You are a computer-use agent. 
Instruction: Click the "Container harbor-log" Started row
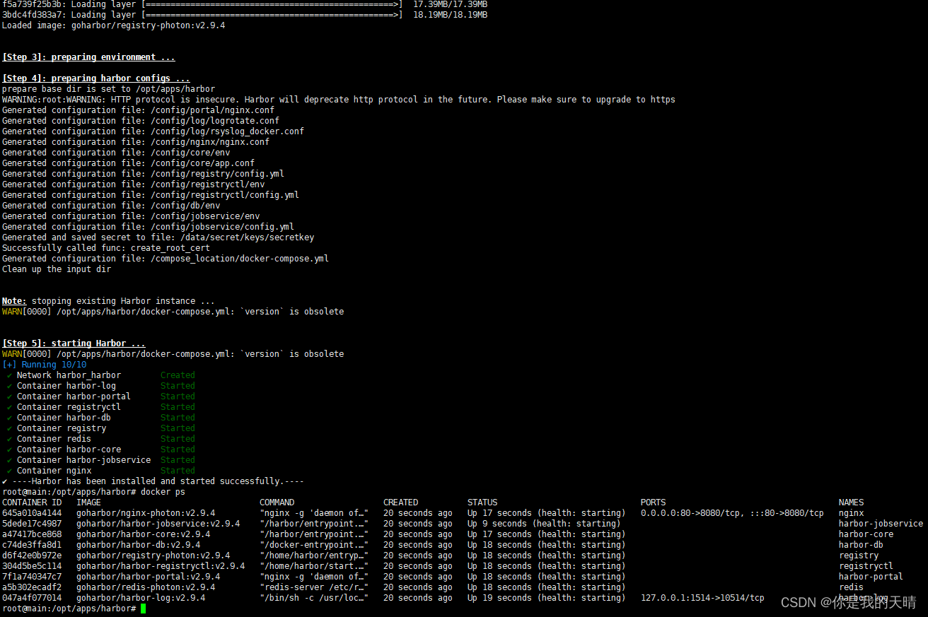[x=100, y=386]
